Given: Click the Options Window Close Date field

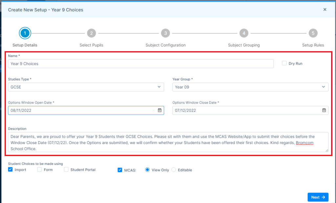Looking at the screenshot, I should pos(250,110).
